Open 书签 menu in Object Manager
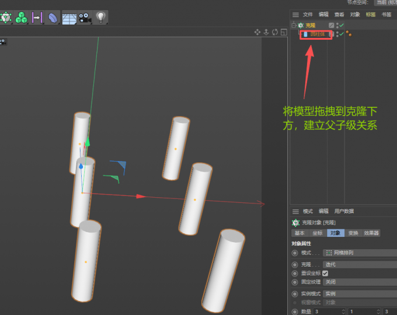The width and height of the screenshot is (397, 315). (x=386, y=15)
